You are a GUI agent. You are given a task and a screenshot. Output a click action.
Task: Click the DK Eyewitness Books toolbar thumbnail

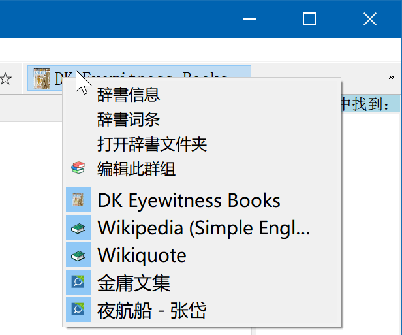42,78
